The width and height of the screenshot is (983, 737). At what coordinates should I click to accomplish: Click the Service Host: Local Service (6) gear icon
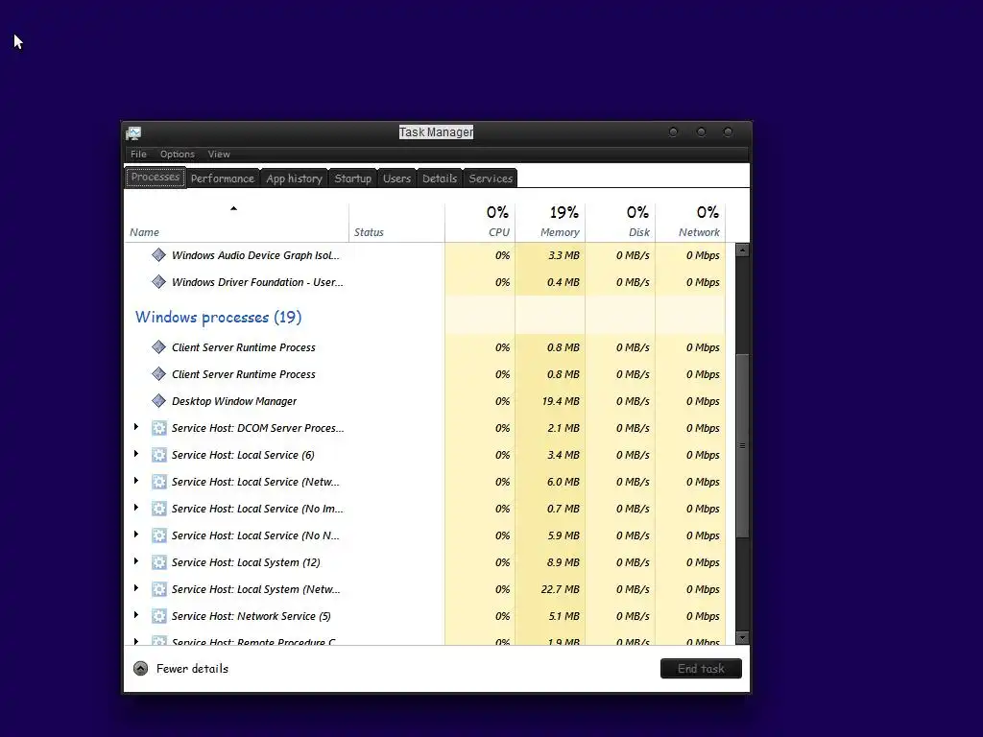pos(158,455)
